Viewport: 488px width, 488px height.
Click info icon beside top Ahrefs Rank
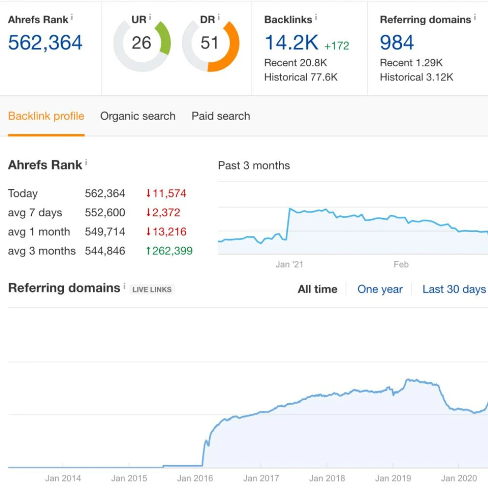72,17
